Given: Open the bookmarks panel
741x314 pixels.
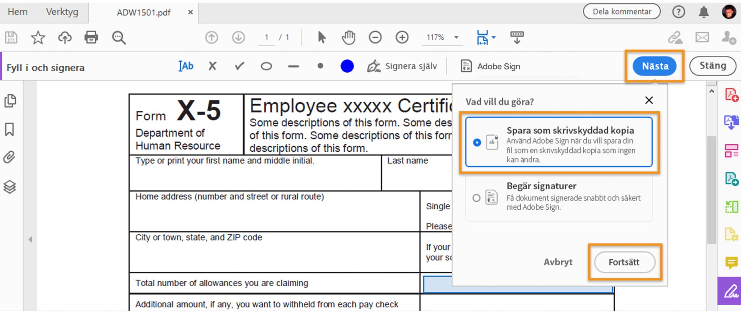Looking at the screenshot, I should coord(10,129).
